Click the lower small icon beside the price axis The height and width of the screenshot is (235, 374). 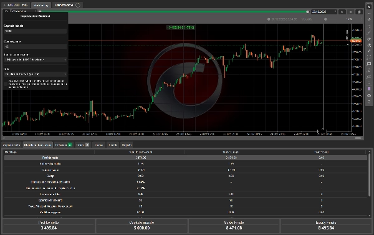(347, 37)
